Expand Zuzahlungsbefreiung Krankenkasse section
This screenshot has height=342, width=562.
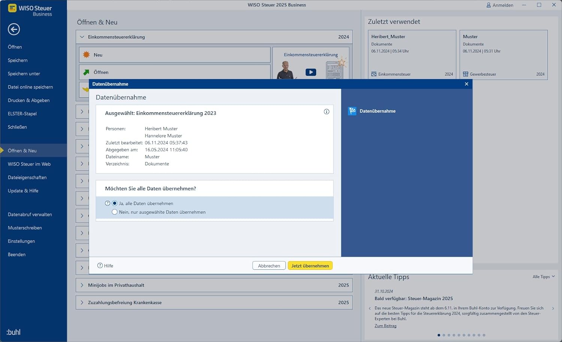(x=82, y=302)
